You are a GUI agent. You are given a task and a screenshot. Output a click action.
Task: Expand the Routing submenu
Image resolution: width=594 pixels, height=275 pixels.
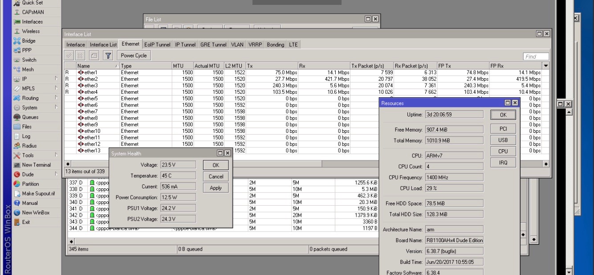tap(56, 98)
